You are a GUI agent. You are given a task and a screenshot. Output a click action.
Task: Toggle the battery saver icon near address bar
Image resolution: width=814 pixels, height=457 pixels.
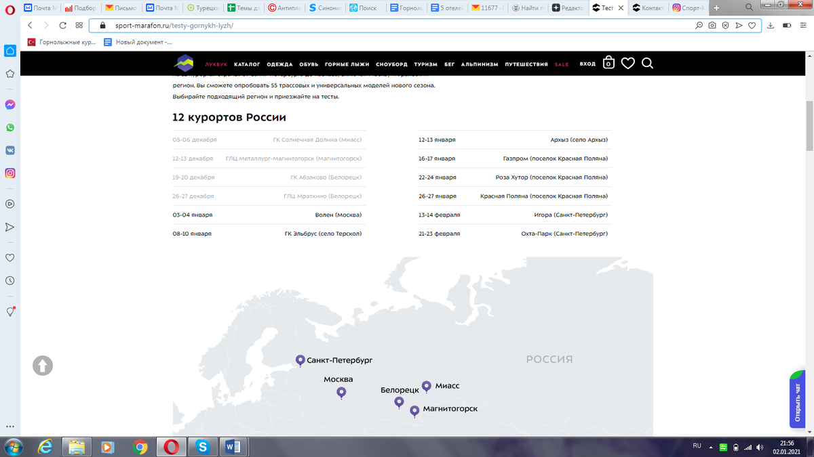[787, 24]
